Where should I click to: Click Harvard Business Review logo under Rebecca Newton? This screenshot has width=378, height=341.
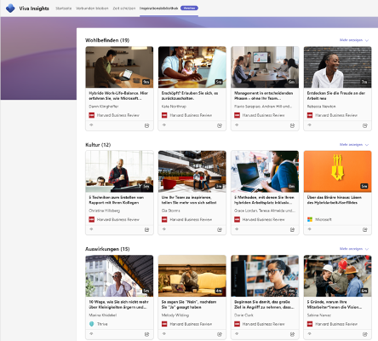click(x=310, y=115)
